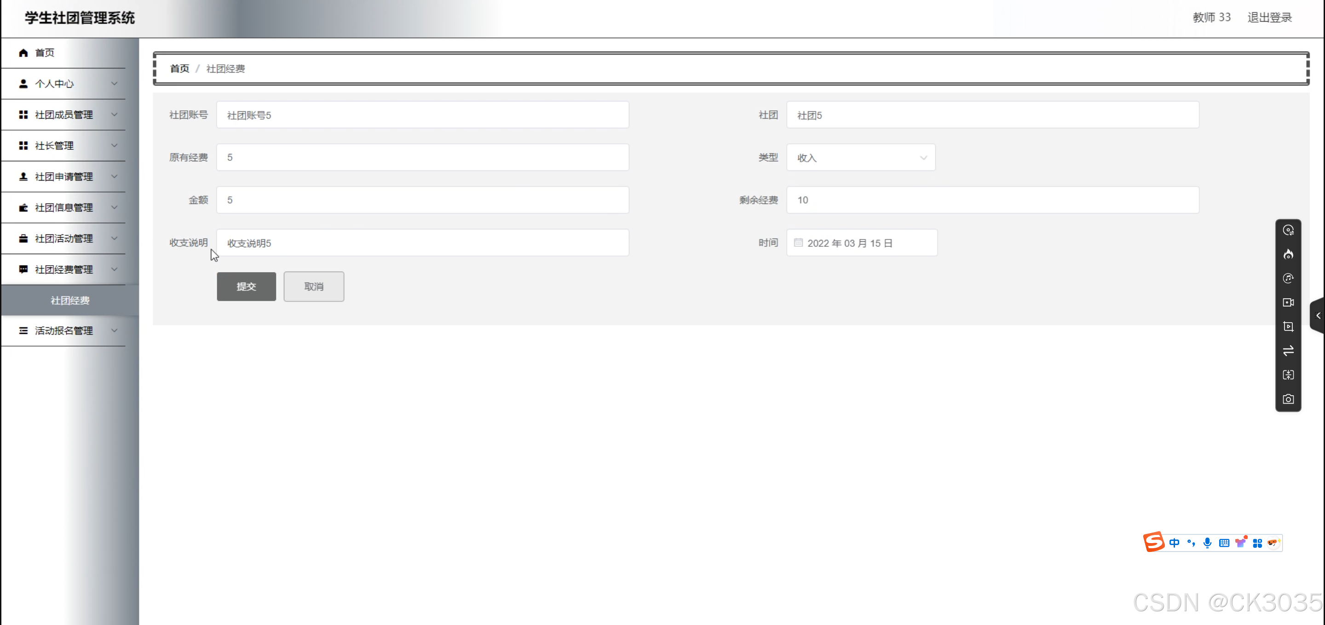Click the 提交 submit button
This screenshot has height=625, width=1325.
pyautogui.click(x=246, y=286)
